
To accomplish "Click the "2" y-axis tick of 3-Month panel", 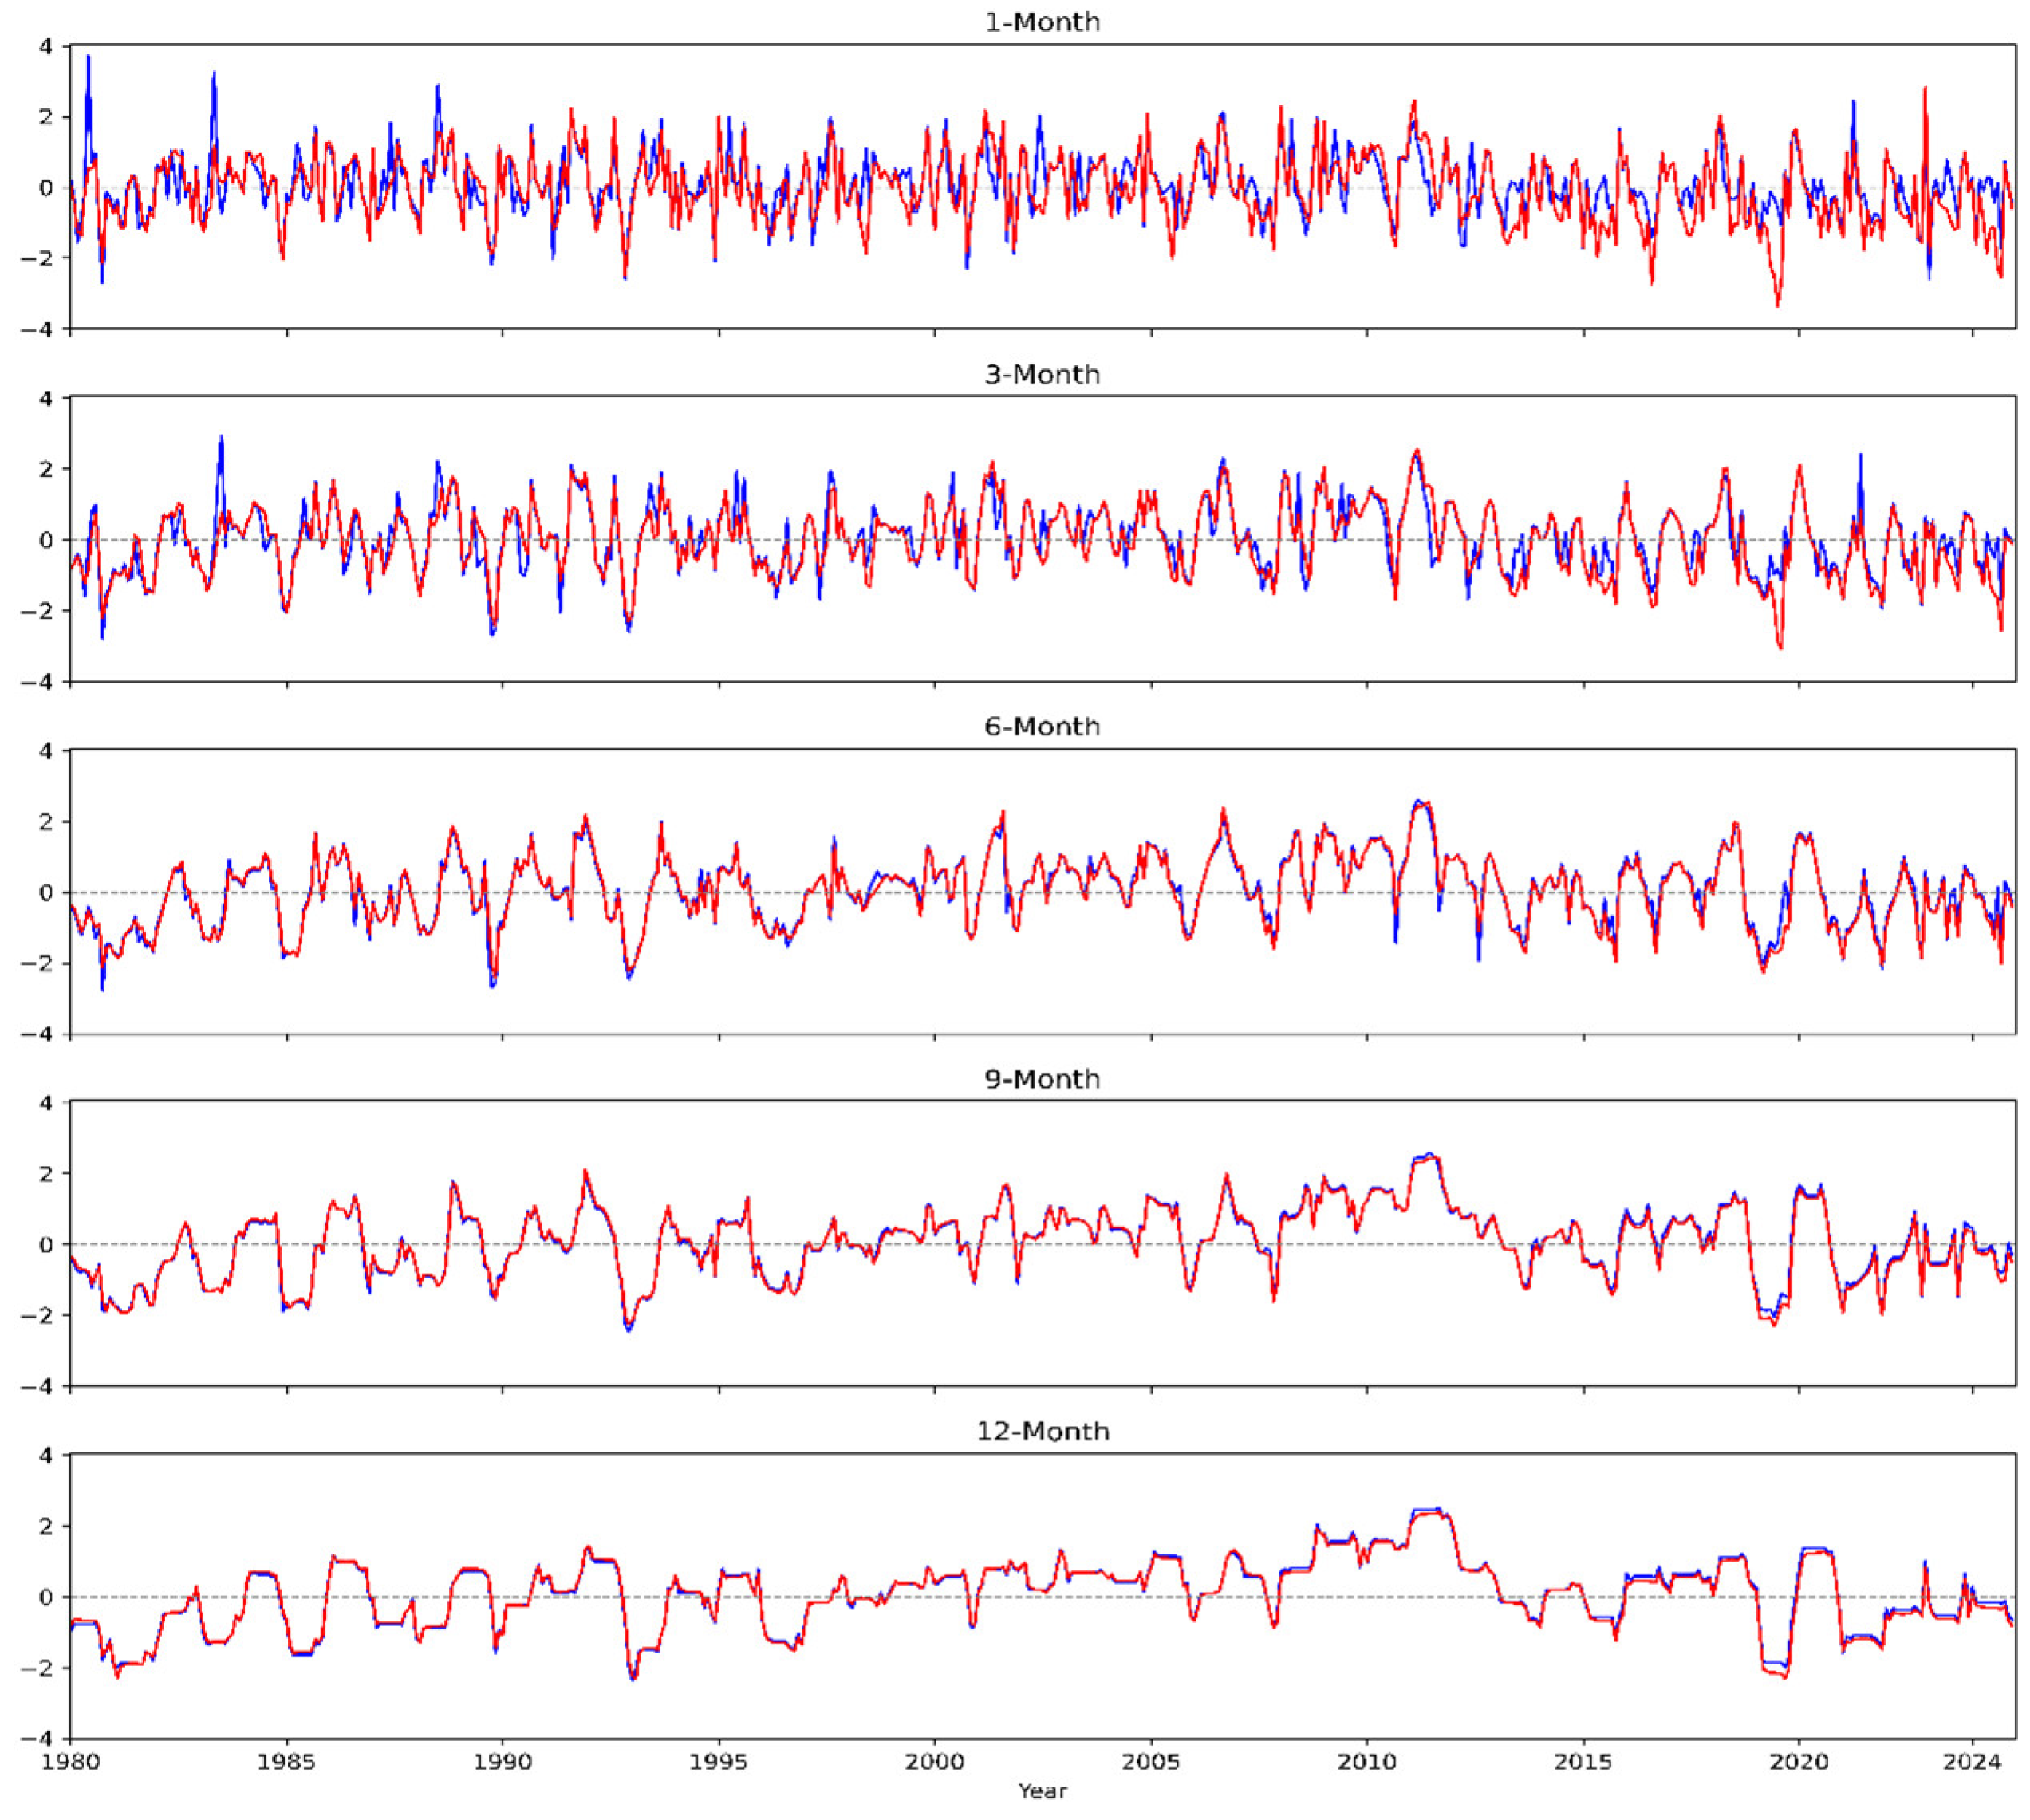I will point(47,469).
